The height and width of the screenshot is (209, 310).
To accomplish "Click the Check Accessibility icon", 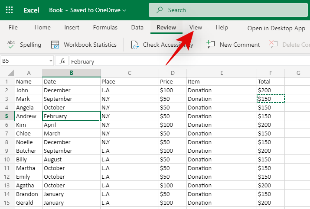I will point(135,45).
